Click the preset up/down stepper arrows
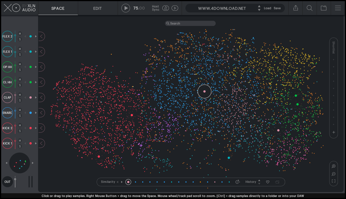 point(259,8)
